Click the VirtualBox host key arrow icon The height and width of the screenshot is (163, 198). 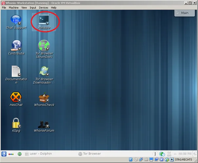coord(172,160)
